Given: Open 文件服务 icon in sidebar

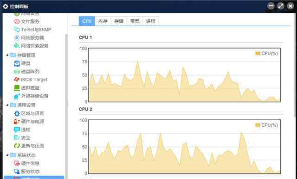Looking at the screenshot, I should coord(17,21).
